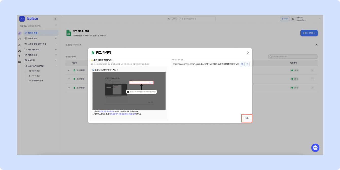The height and width of the screenshot is (170, 340).
Task: Open the settings gear in the left rail
Action: [x=19, y=62]
